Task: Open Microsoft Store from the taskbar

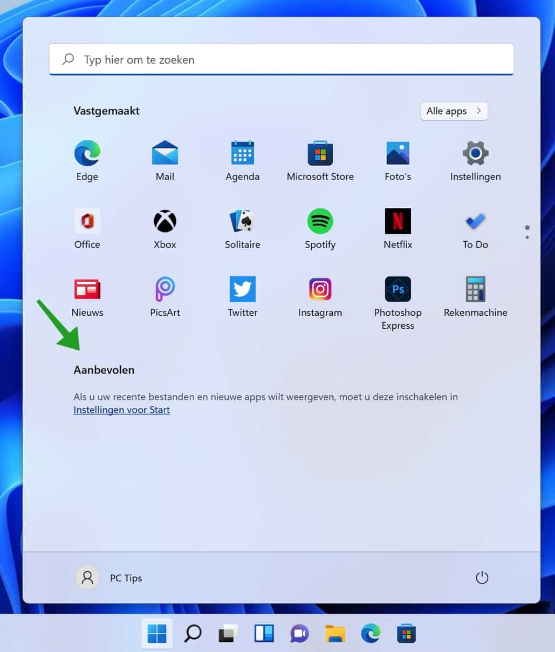Action: pos(406,634)
